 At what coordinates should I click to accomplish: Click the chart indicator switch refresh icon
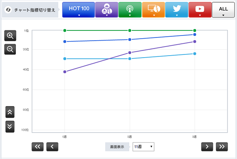8,10
